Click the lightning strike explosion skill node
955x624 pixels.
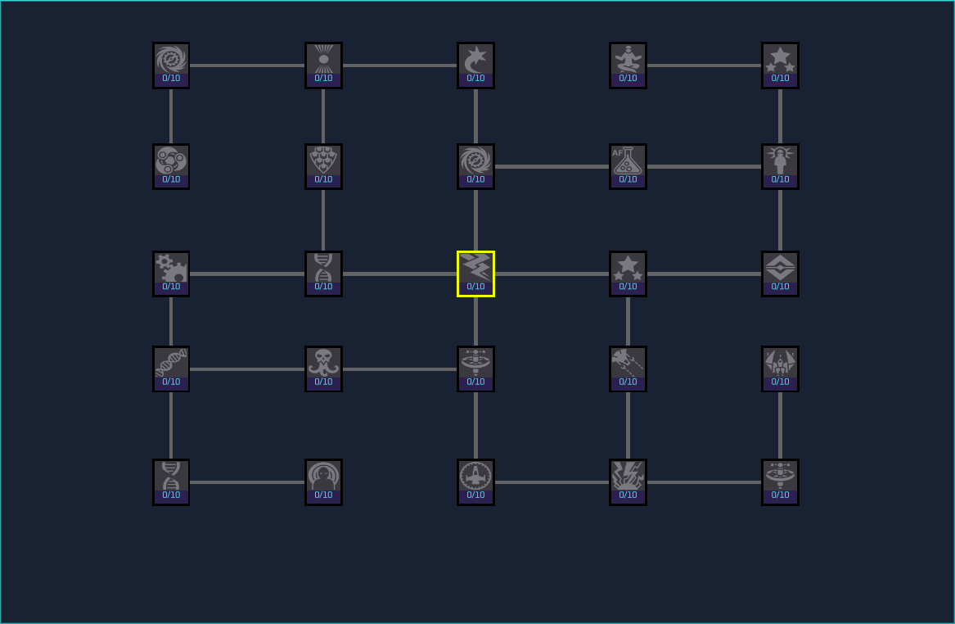[x=628, y=482]
